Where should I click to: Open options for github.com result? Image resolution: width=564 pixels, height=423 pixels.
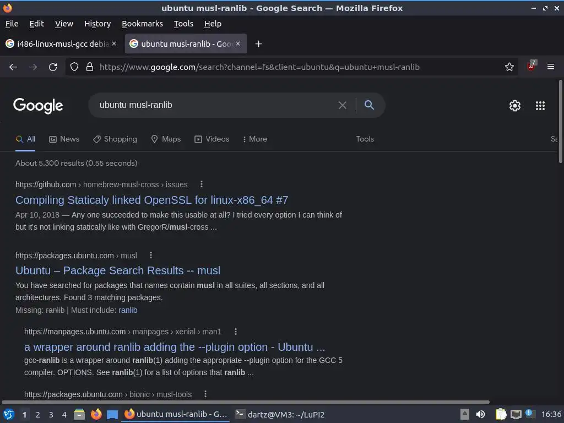[x=202, y=184]
